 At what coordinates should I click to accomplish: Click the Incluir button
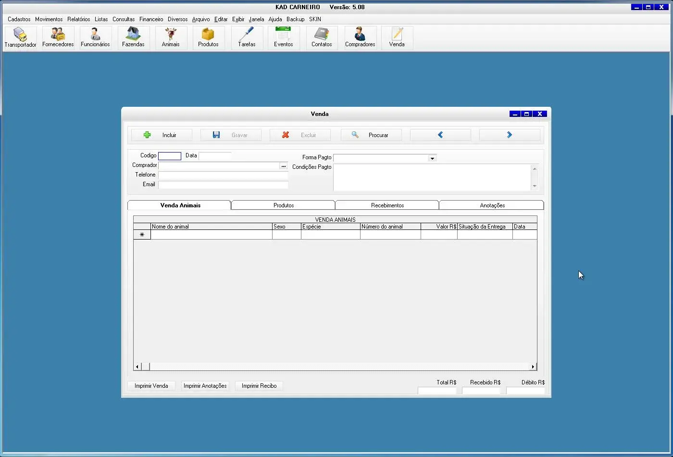(162, 135)
